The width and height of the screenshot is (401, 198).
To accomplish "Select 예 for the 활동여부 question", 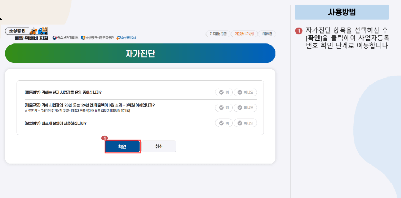I will pyautogui.click(x=224, y=92).
